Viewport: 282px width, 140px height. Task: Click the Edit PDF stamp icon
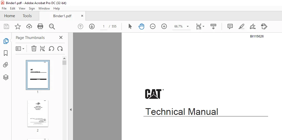[264, 26]
